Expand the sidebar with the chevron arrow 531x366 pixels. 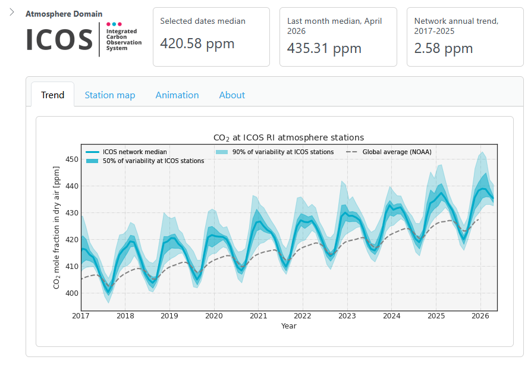(x=12, y=12)
